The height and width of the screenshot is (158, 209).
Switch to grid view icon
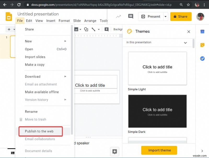[x=13, y=153]
